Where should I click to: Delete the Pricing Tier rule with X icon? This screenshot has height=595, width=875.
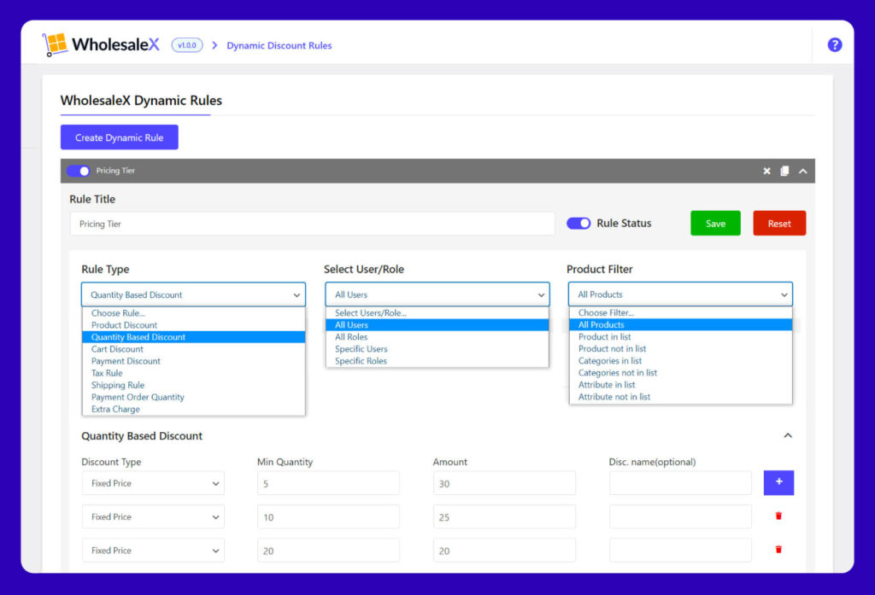point(766,172)
